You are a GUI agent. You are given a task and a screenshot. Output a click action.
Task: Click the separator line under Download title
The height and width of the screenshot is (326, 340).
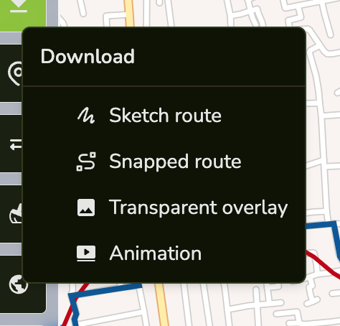[x=164, y=85]
